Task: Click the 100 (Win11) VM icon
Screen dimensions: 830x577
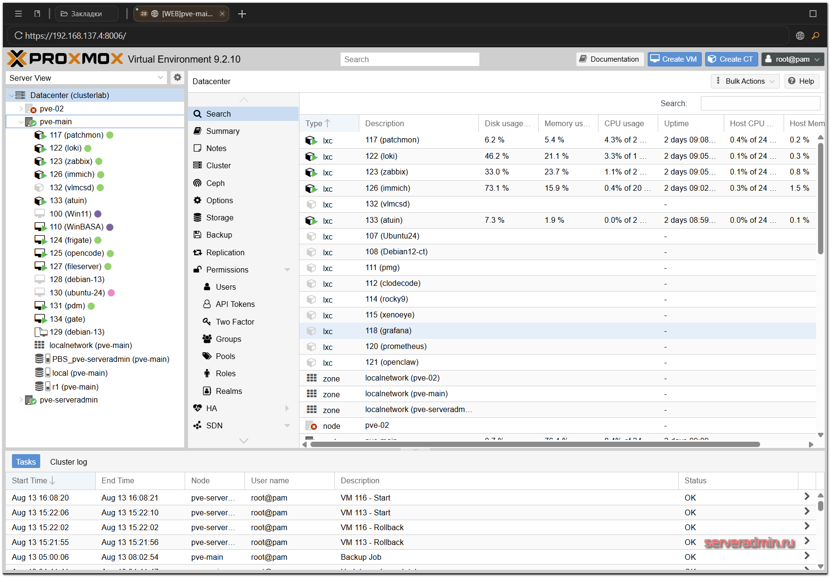Action: [x=40, y=214]
